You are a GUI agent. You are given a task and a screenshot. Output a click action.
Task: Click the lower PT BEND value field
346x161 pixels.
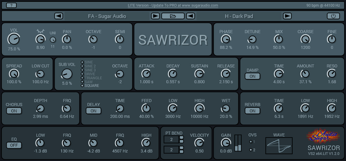pos(171,150)
